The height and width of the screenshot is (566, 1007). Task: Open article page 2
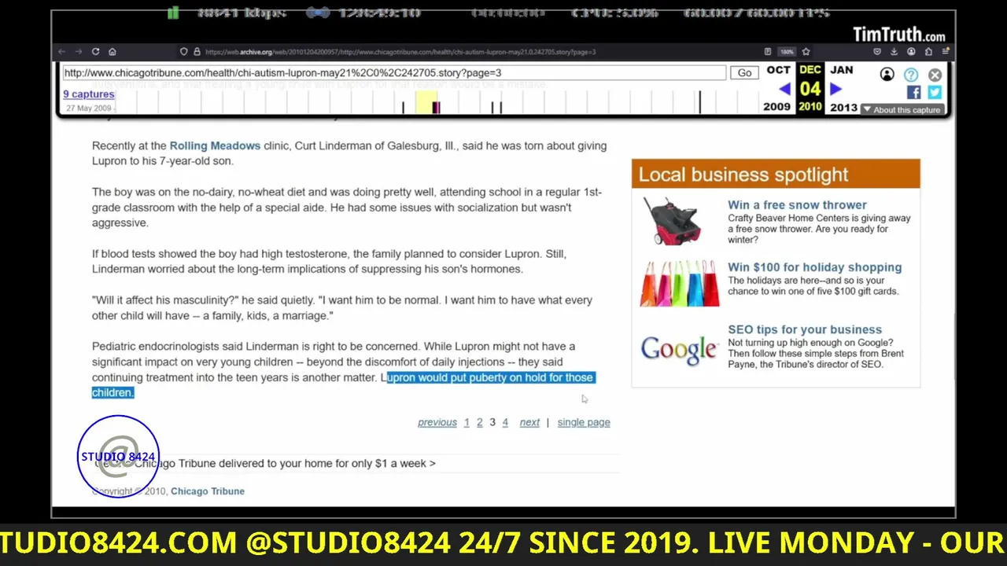coord(479,422)
